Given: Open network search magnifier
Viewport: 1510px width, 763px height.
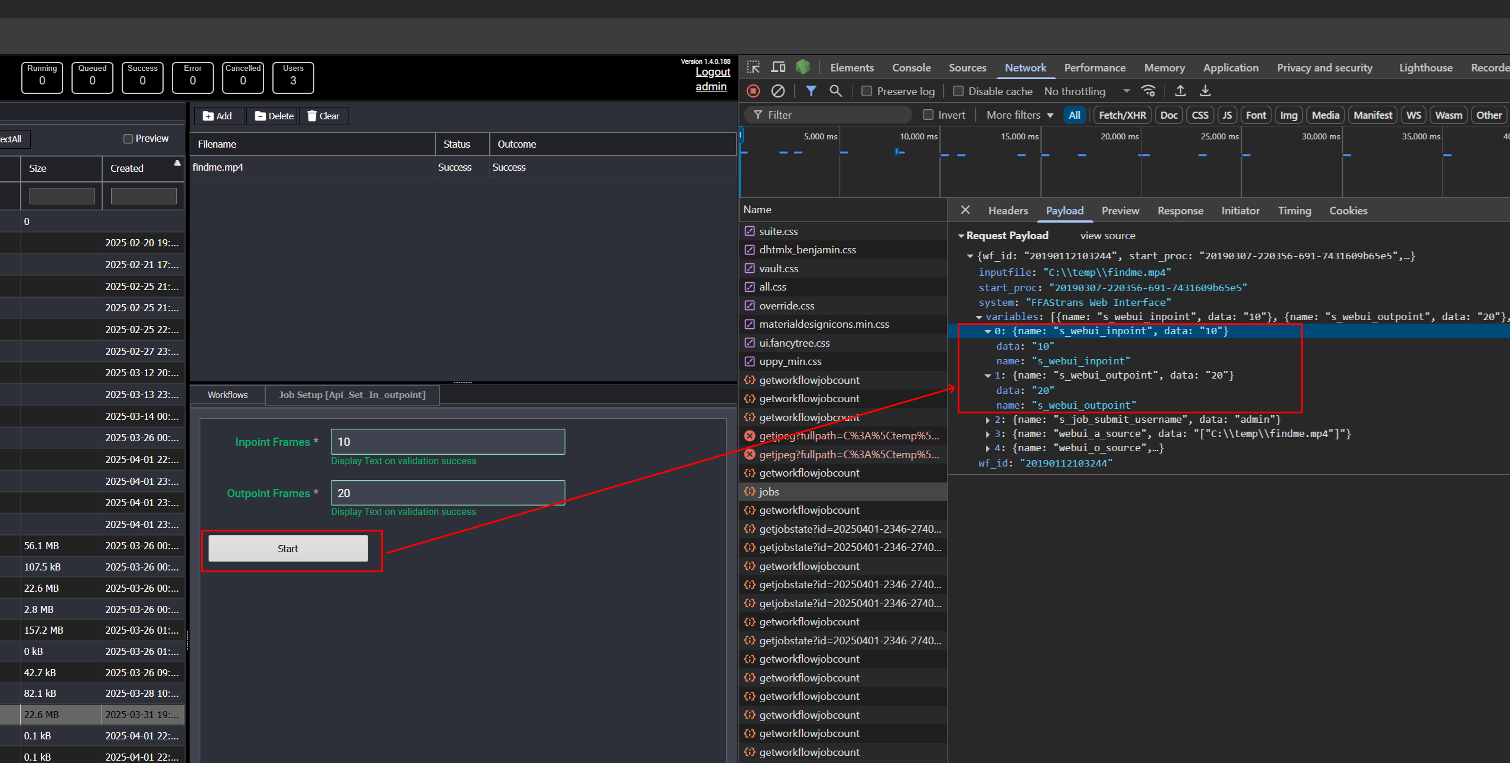Looking at the screenshot, I should 835,91.
